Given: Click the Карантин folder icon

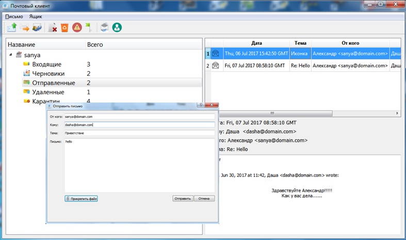Looking at the screenshot, I should pyautogui.click(x=27, y=101).
